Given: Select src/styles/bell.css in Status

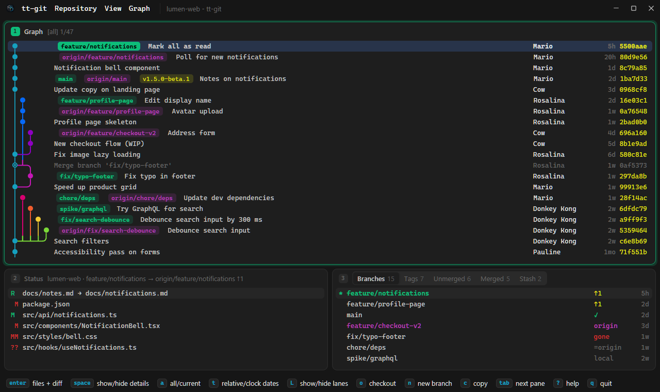Looking at the screenshot, I should click(166, 337).
